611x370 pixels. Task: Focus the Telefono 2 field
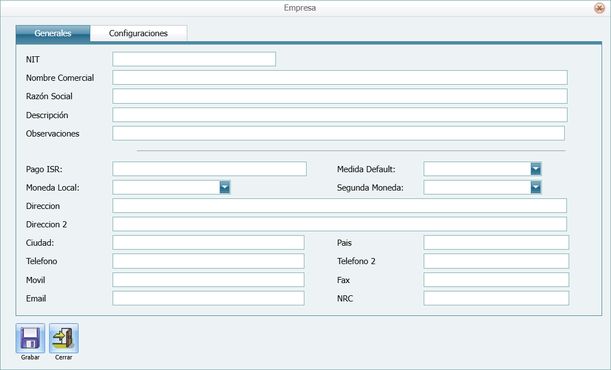click(x=496, y=261)
